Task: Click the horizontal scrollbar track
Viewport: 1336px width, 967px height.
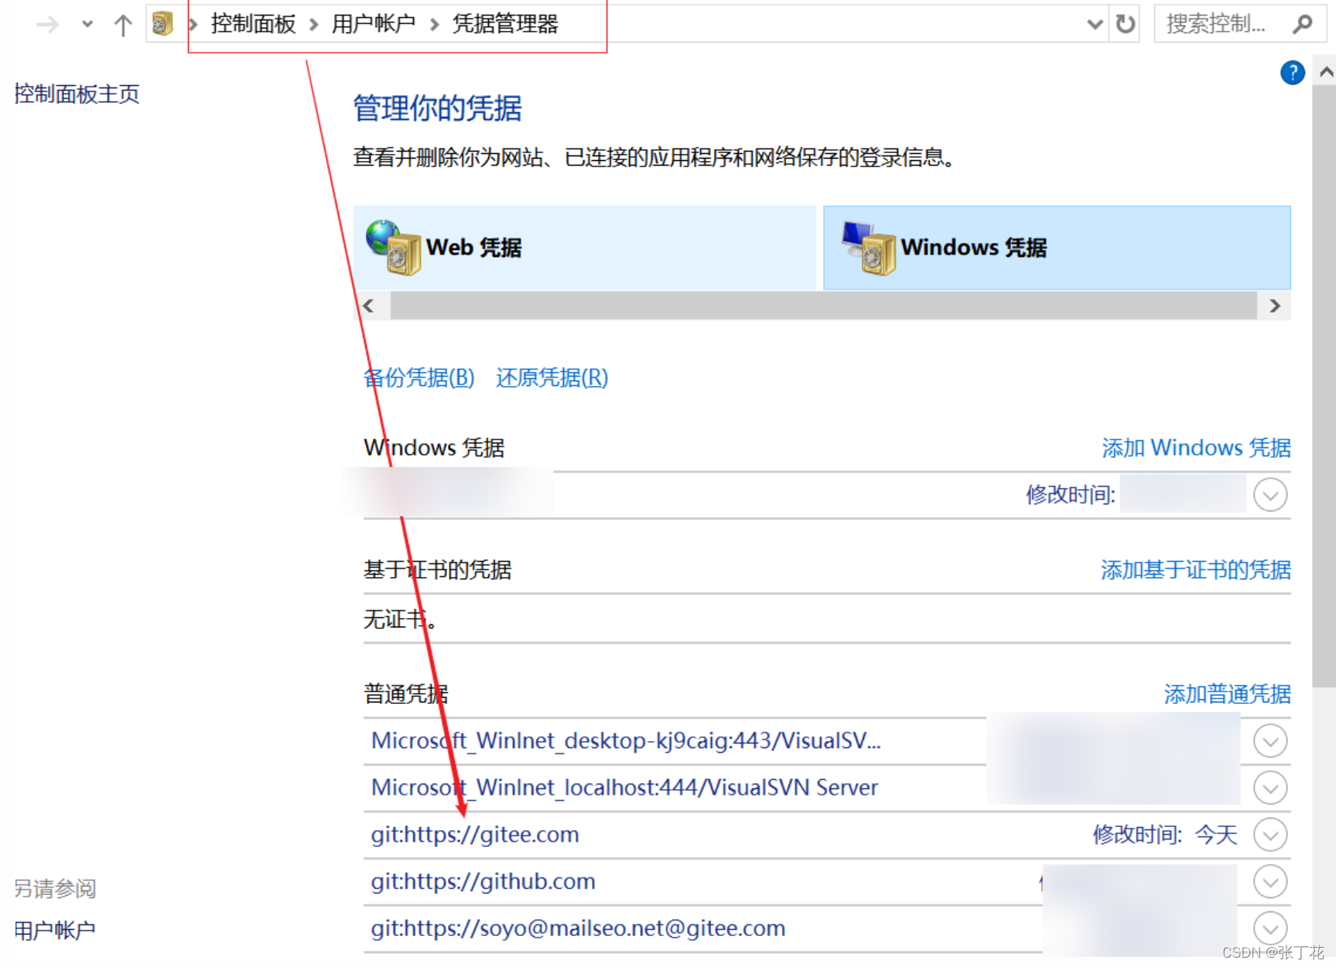Action: pyautogui.click(x=823, y=306)
